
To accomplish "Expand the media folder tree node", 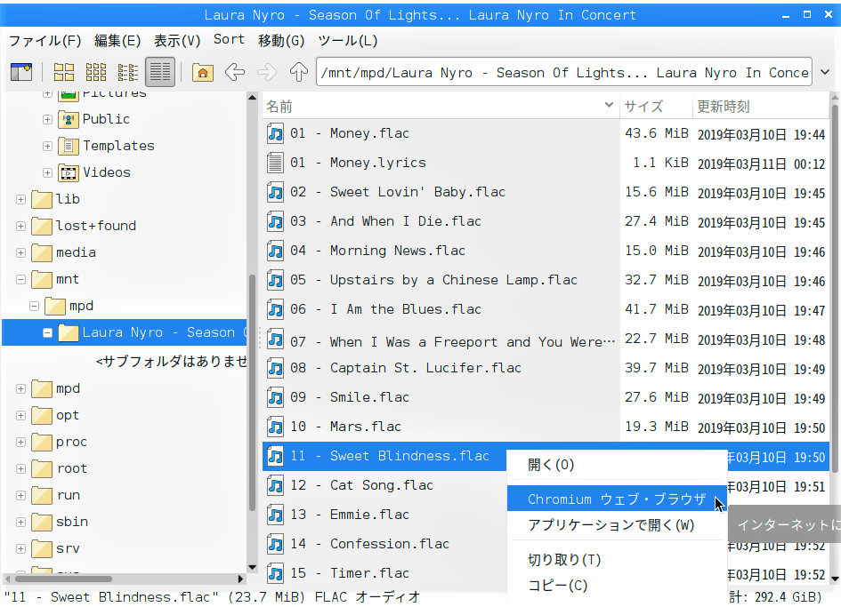I will point(21,253).
